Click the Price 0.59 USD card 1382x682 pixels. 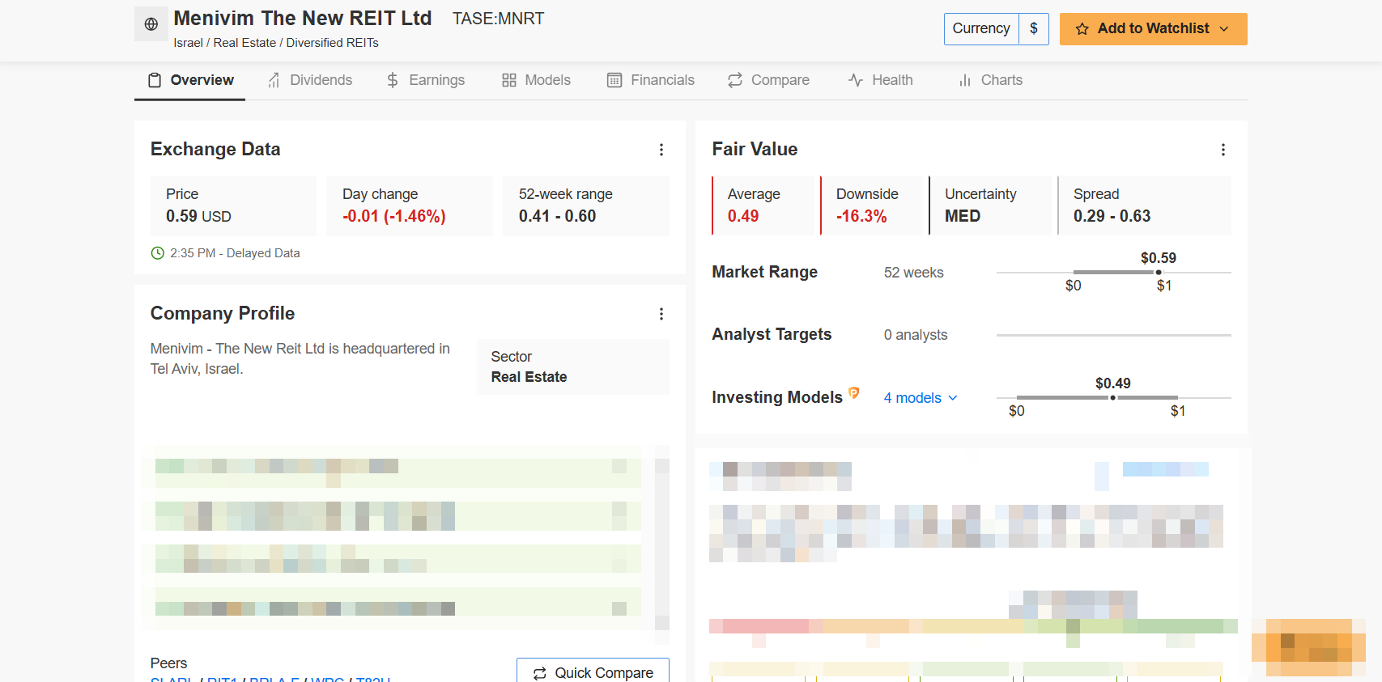point(233,205)
